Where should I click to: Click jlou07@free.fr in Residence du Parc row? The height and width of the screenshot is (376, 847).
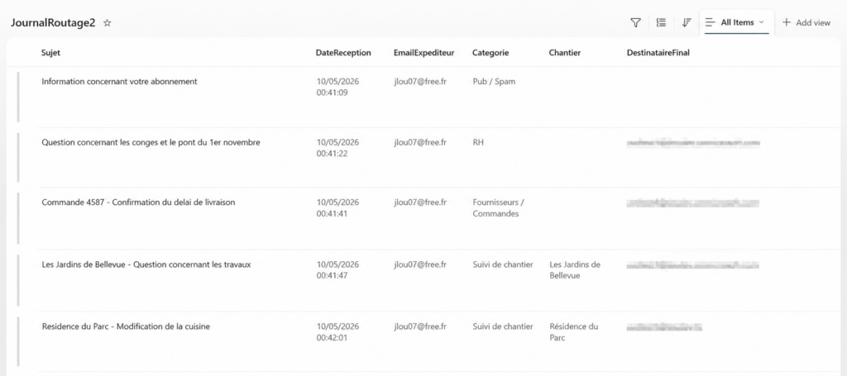(419, 326)
